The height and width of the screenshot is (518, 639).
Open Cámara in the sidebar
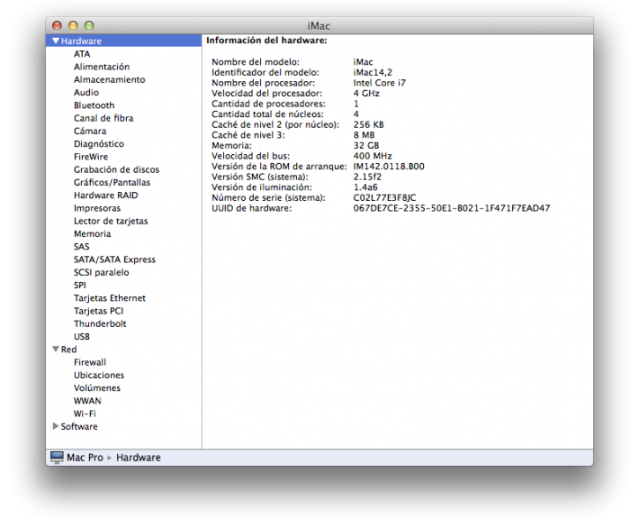click(x=90, y=131)
